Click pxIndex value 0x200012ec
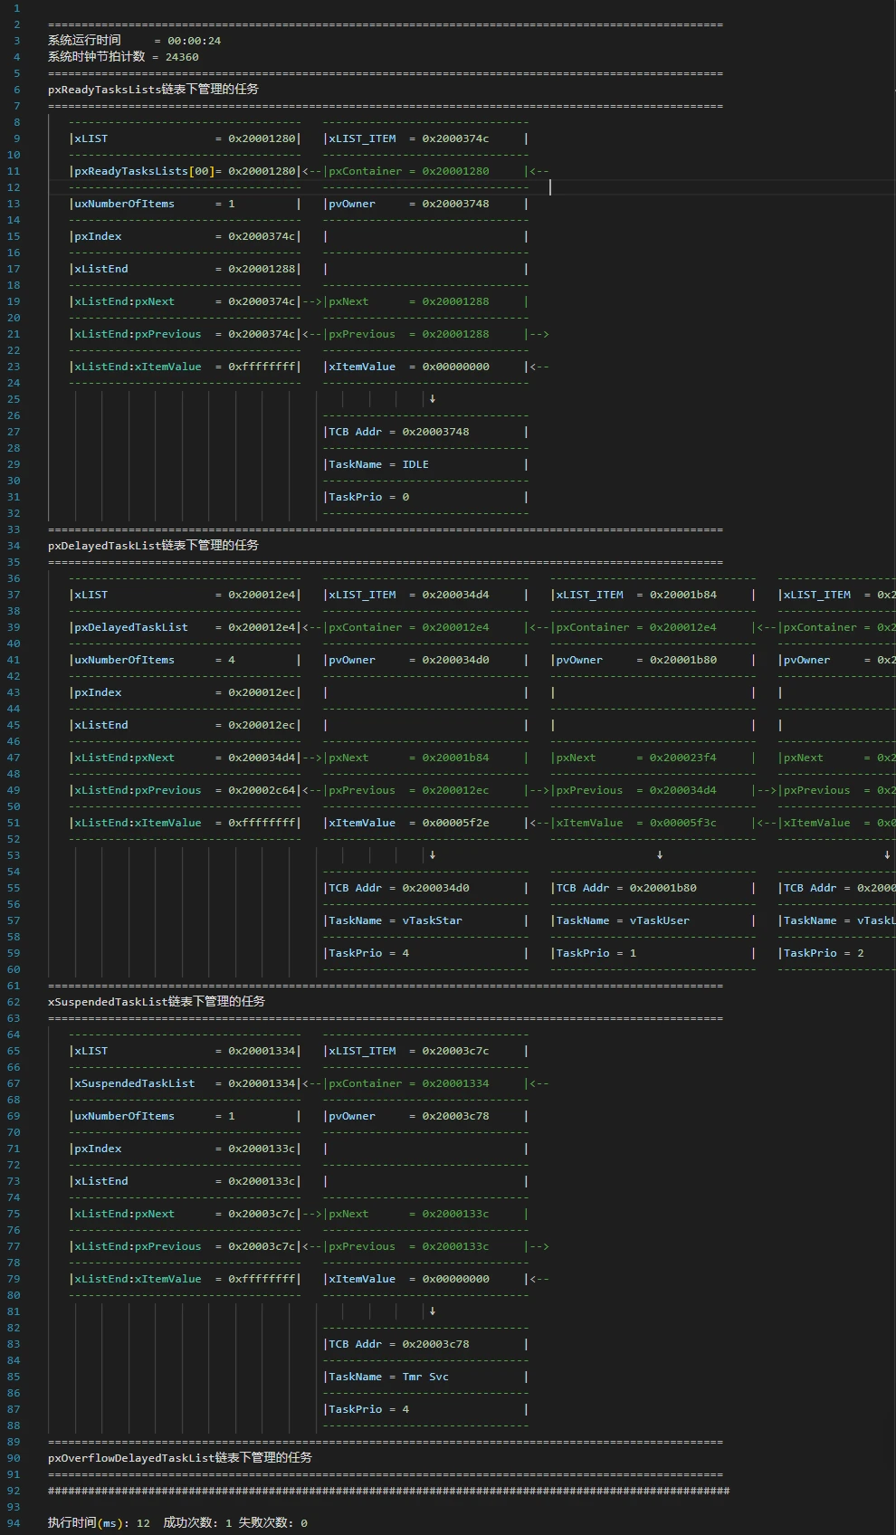 coord(262,692)
